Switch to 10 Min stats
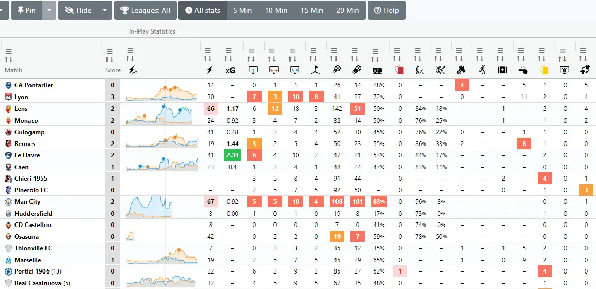596x289 pixels. coord(276,10)
